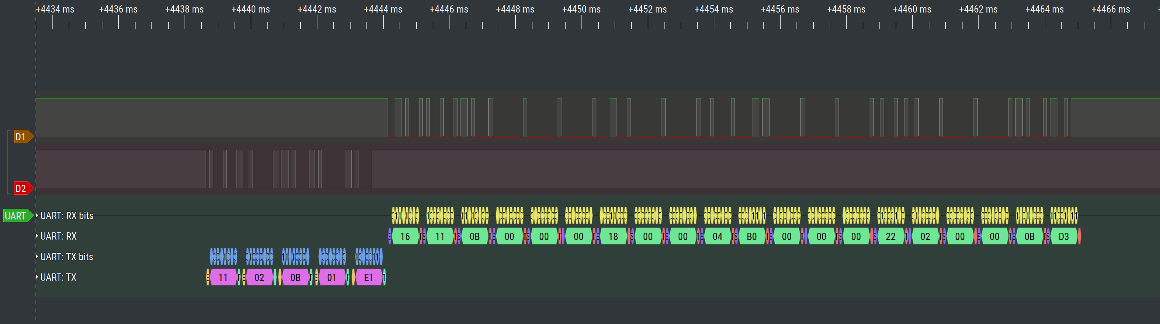This screenshot has height=324, width=1160.
Task: Select RX decoded byte 11
Action: click(440, 236)
